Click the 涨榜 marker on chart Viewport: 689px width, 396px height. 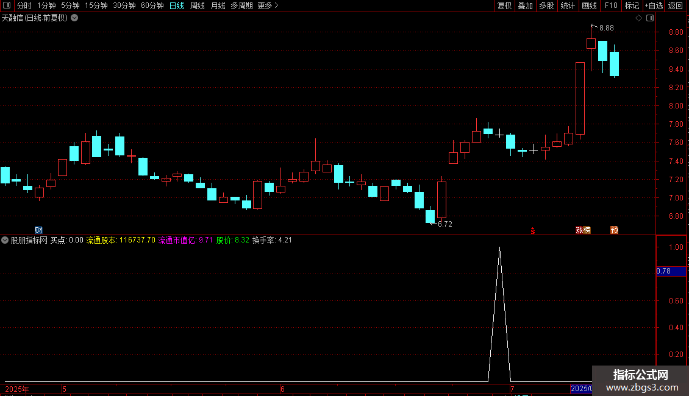click(583, 230)
